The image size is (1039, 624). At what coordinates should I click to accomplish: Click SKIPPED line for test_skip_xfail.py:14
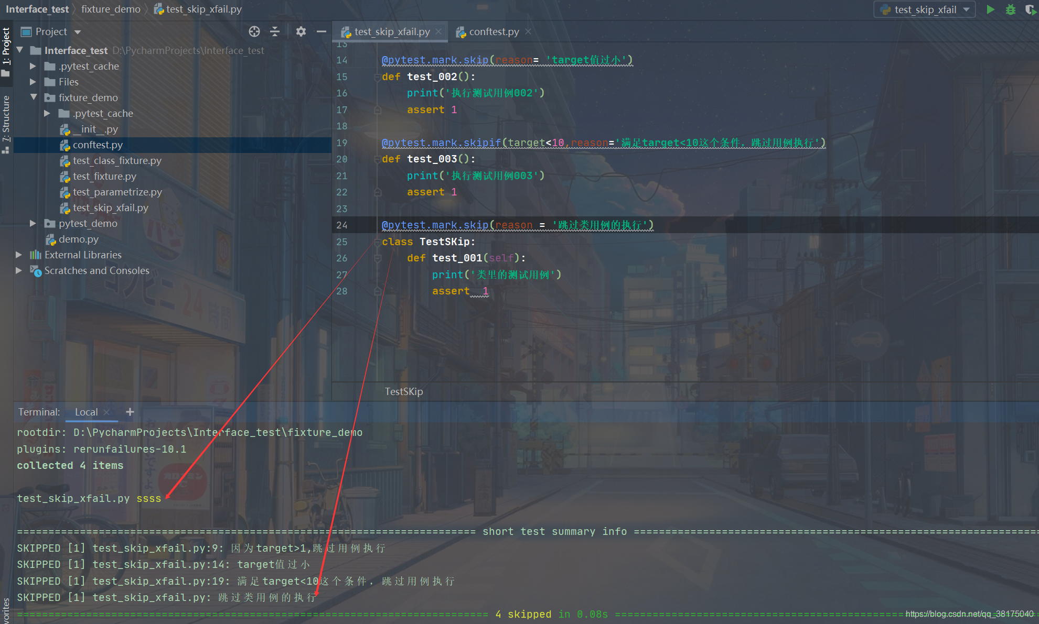pos(163,564)
